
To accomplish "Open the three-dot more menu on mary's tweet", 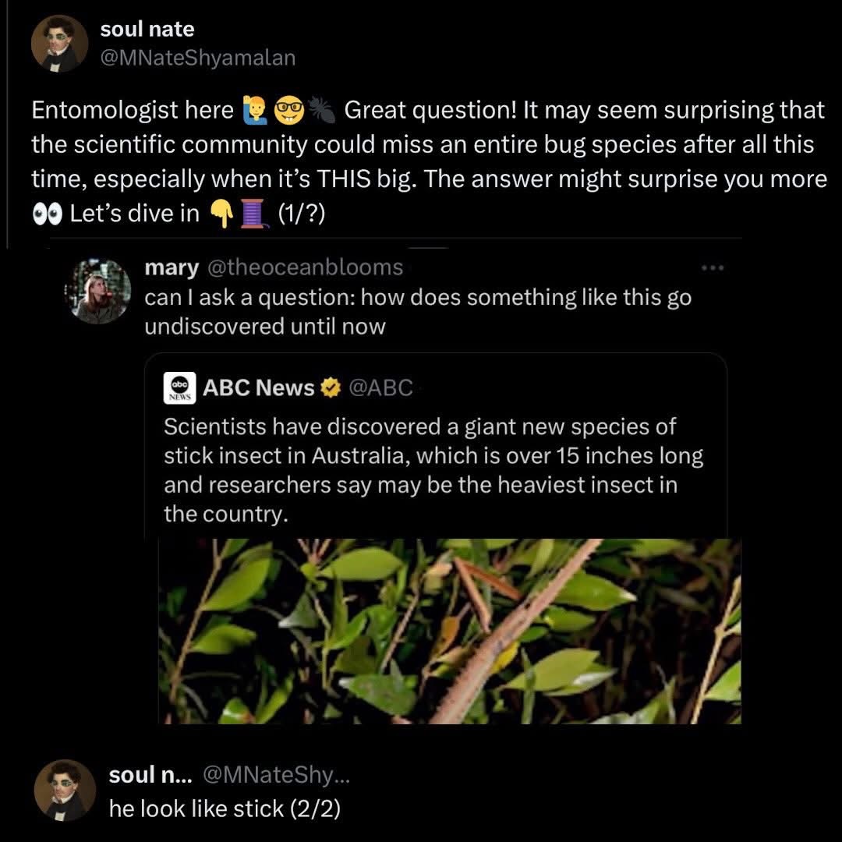I will [713, 268].
